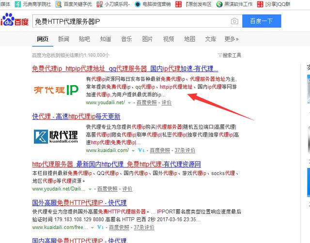310x243 pixels.
Task: Click the 有代理IP logo thumbnail
Action: coord(56,90)
